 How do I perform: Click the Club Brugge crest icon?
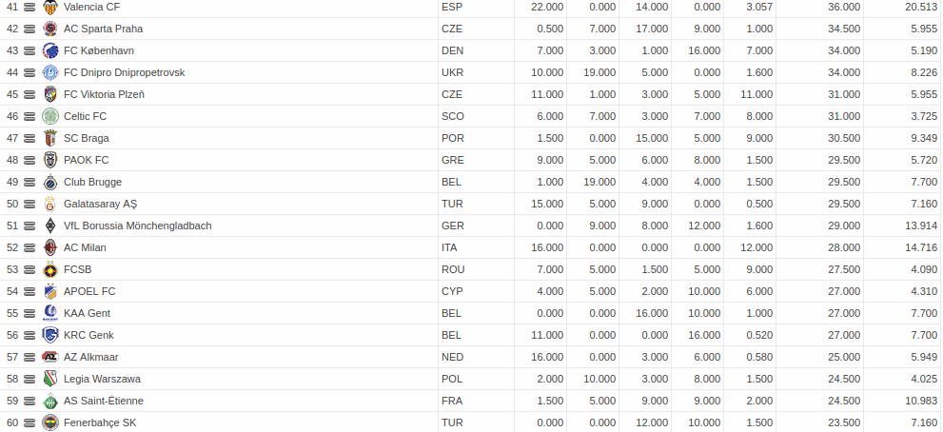click(50, 182)
